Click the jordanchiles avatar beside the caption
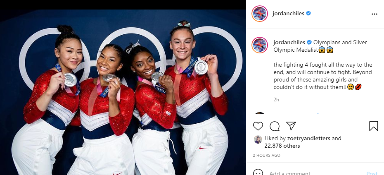The height and width of the screenshot is (175, 384). tap(260, 45)
